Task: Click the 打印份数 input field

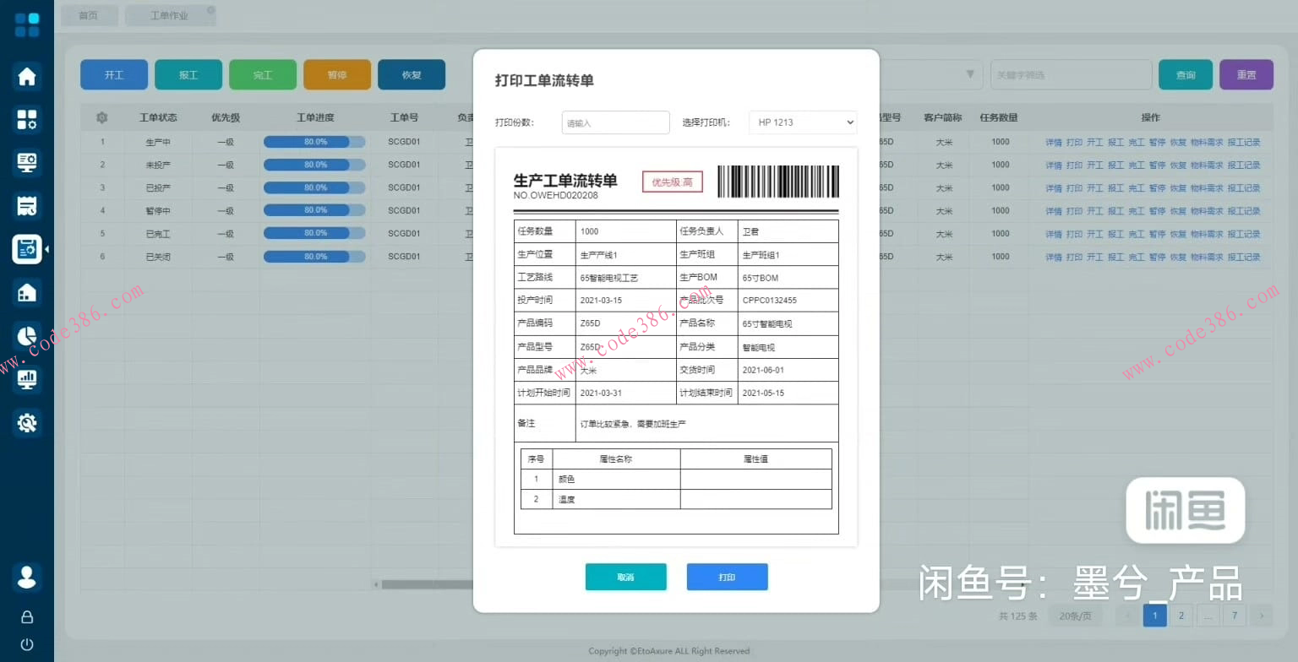Action: click(x=615, y=122)
